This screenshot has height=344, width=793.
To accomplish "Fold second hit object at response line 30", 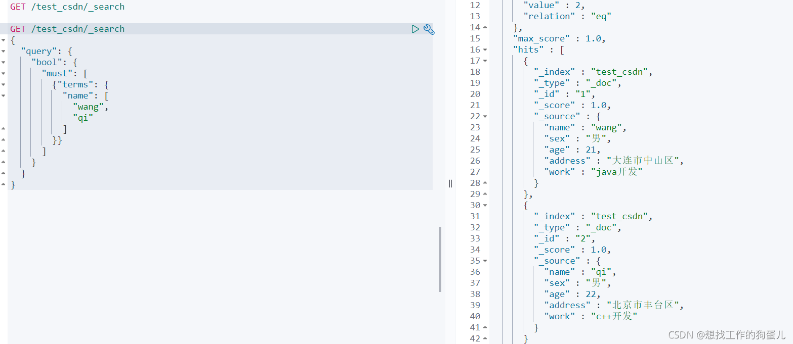I will click(x=485, y=205).
